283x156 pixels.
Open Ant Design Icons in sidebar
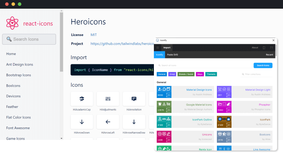click(20, 64)
